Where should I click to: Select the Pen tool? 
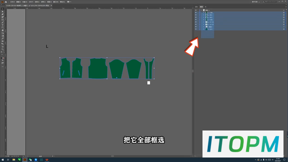3,14
